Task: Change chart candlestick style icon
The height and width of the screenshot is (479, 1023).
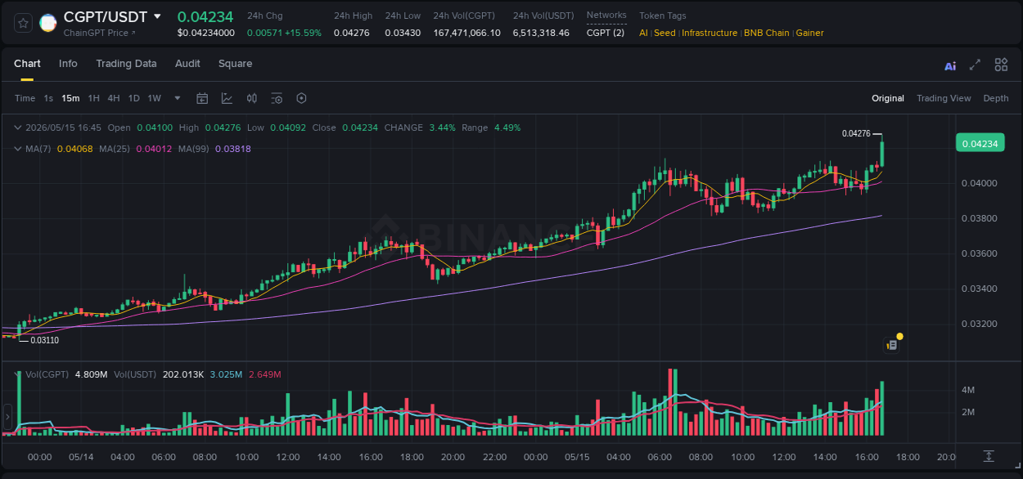Action: click(x=252, y=98)
